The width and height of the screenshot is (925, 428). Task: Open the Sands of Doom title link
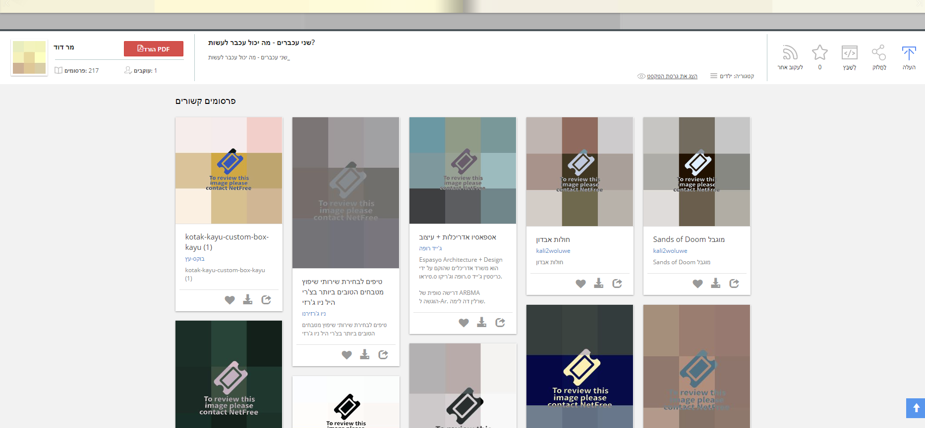pos(689,239)
